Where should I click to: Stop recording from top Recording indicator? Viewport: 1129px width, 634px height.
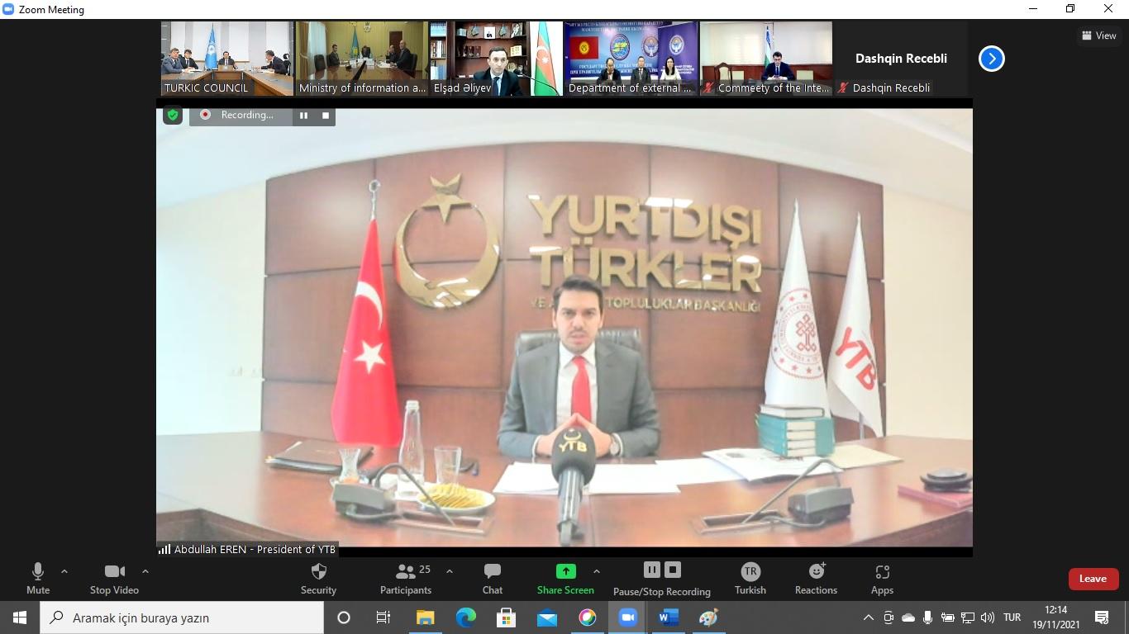(x=326, y=116)
